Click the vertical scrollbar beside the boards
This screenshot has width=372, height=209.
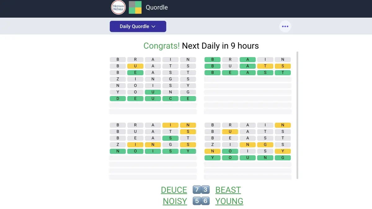click(x=297, y=115)
